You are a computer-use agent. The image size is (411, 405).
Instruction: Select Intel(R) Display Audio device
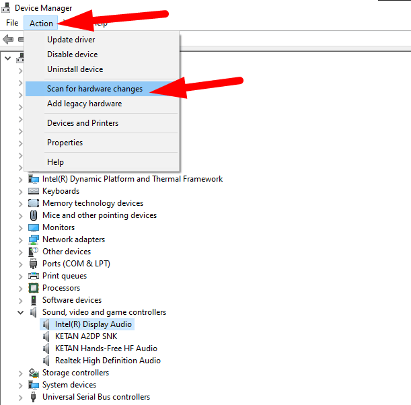tap(94, 324)
